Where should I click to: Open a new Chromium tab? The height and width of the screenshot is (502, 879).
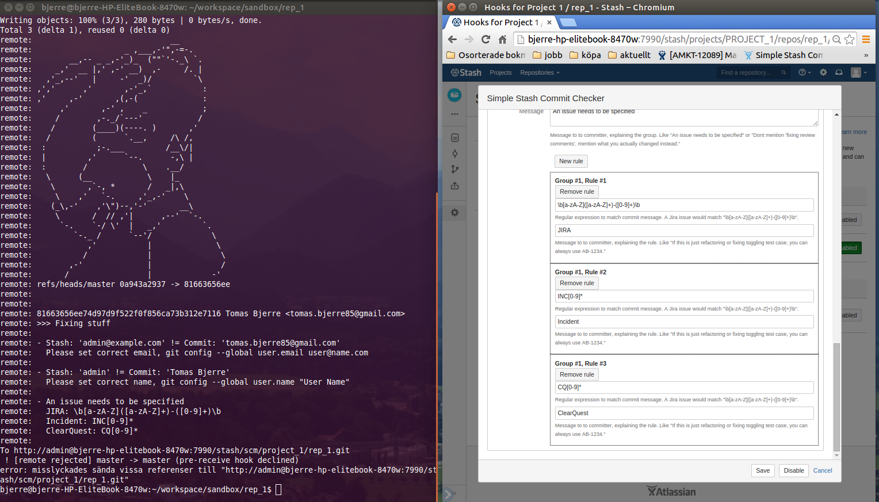[568, 22]
